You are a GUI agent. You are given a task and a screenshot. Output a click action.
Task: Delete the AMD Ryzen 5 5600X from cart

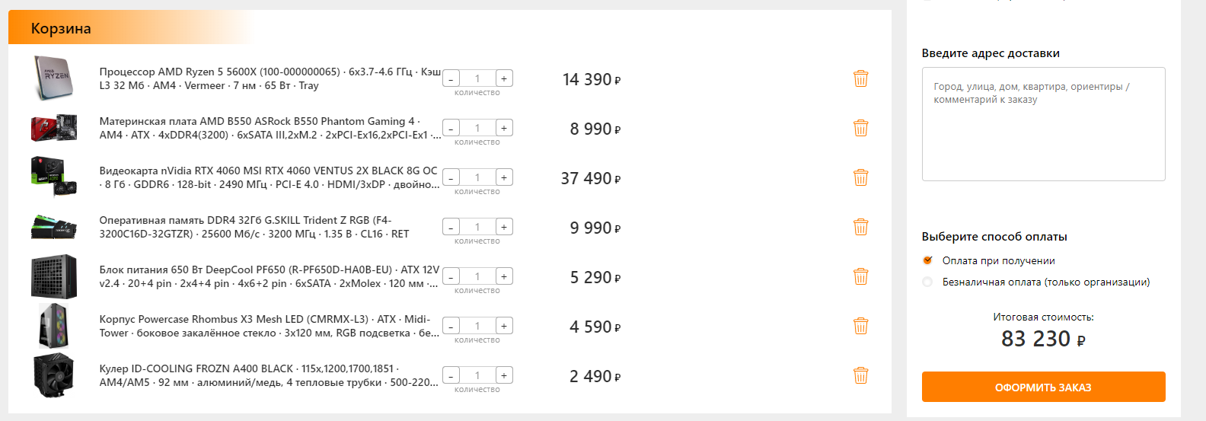click(860, 78)
